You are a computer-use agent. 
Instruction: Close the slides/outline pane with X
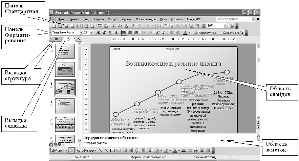79,39
